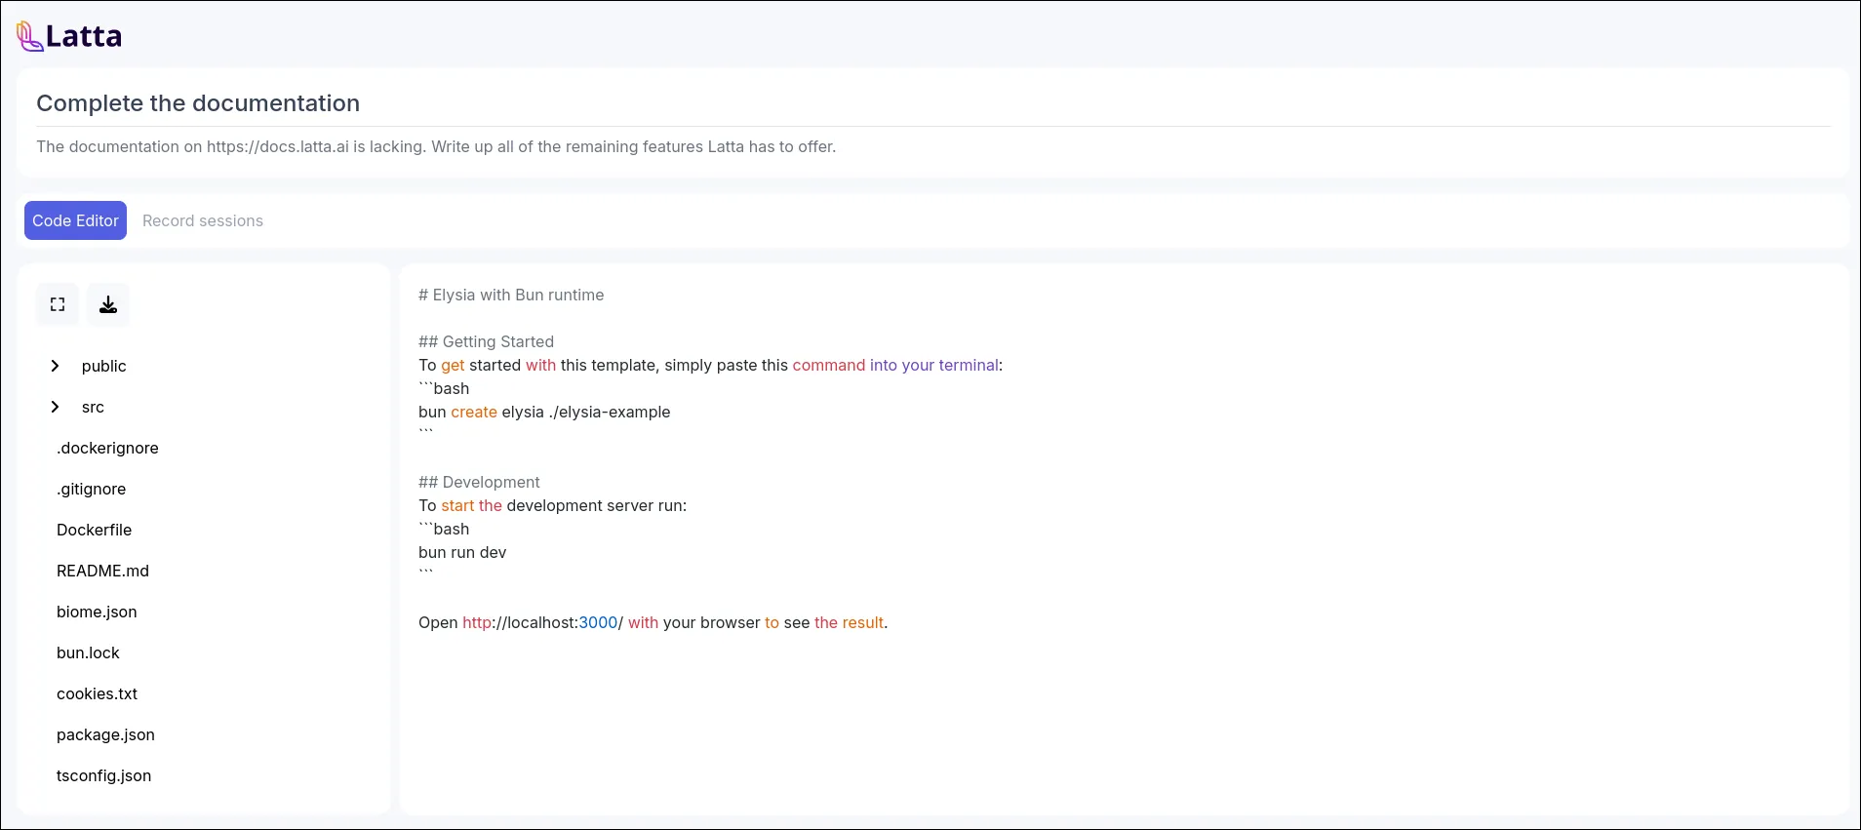Expand the public folder chevron

[55, 366]
